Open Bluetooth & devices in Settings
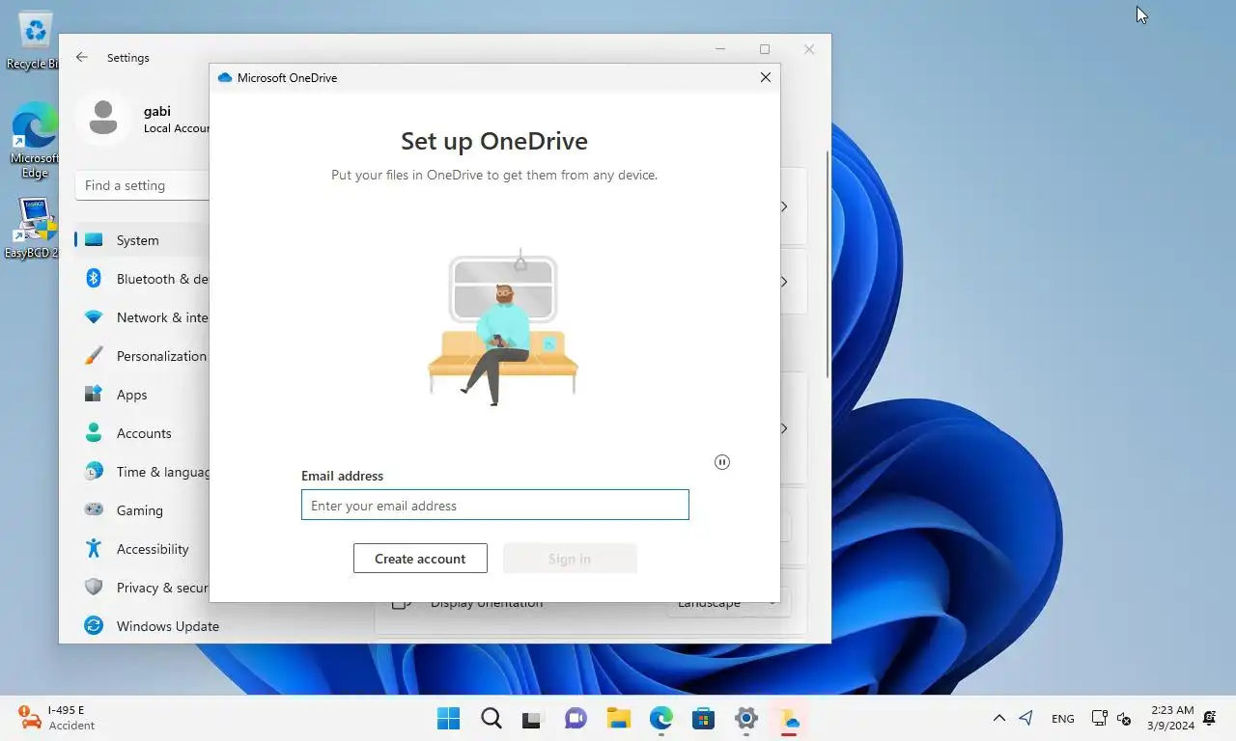Viewport: 1236px width, 741px height. click(142, 279)
